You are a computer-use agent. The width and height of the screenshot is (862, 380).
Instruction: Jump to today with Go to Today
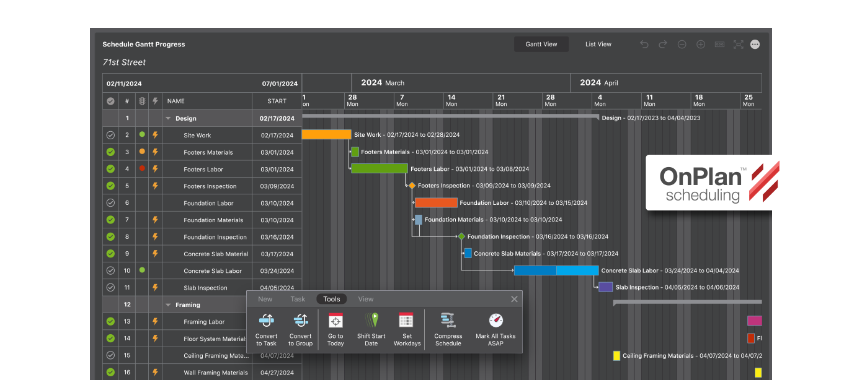pos(335,321)
